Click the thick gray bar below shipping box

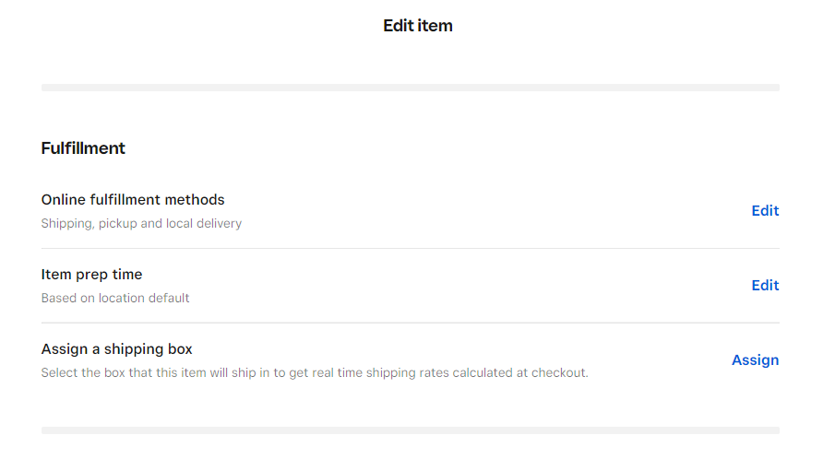pyautogui.click(x=411, y=430)
